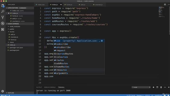The height and width of the screenshot is (96, 170).
Task: Choose 'coursesRoutes' from suggestions list
Action: click(x=79, y=54)
